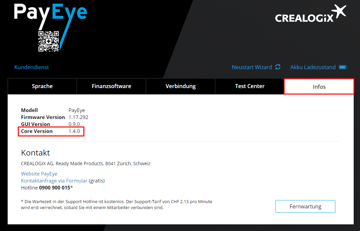The width and height of the screenshot is (360, 231).
Task: Check the Akku Ladezustand text link
Action: click(313, 67)
